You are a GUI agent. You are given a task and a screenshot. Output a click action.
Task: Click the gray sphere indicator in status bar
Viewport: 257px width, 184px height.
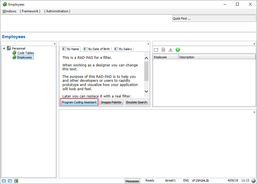coord(253,181)
